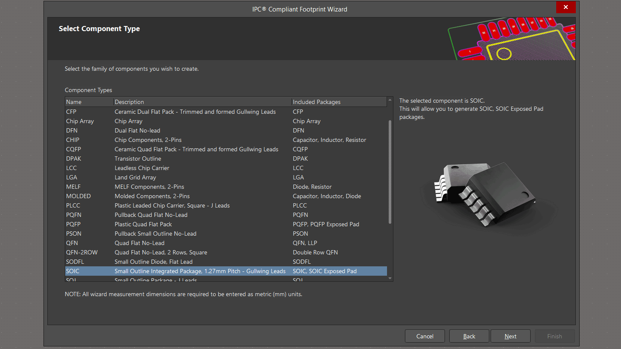This screenshot has height=349, width=621.
Task: Select PQFP Plastic Quad Flat Pack
Action: pyautogui.click(x=73, y=224)
